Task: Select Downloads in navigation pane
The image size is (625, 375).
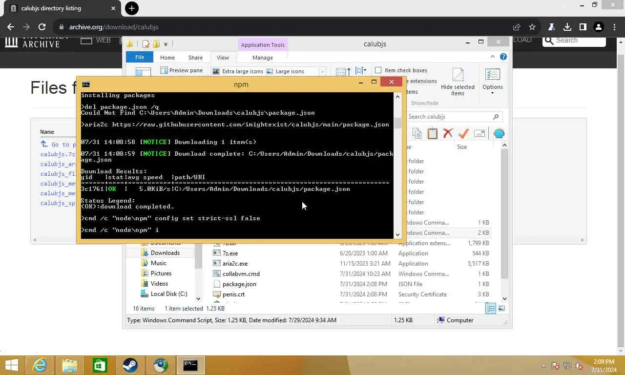Action: 165,252
